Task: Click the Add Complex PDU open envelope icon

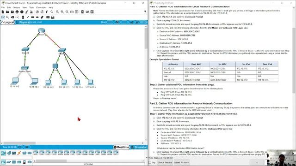Action: pos(53,17)
